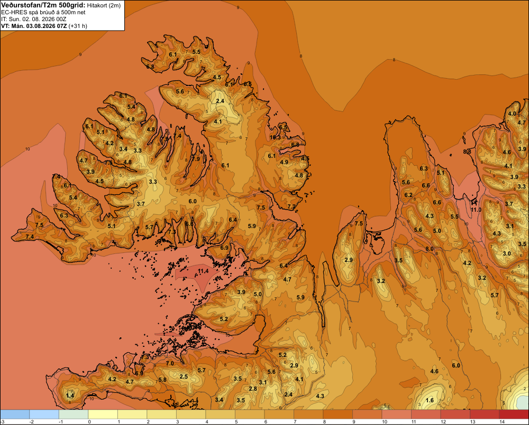Screen dimensions: 529x425
Task: Click the 10.3 value on the Strandir coast
Action: pos(275,137)
